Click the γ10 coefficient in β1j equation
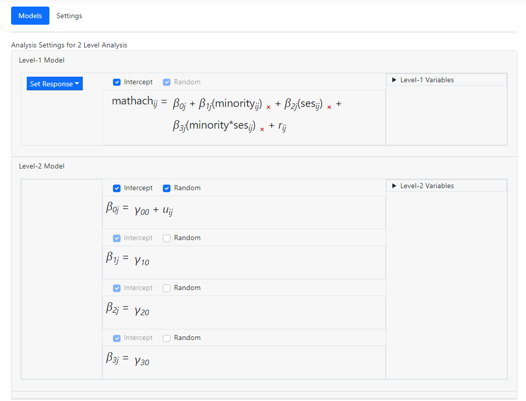The image size is (526, 401). pos(142,261)
